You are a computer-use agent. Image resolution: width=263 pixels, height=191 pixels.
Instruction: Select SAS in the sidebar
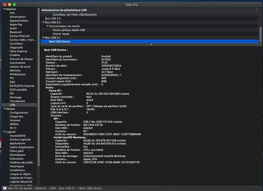click(12, 82)
